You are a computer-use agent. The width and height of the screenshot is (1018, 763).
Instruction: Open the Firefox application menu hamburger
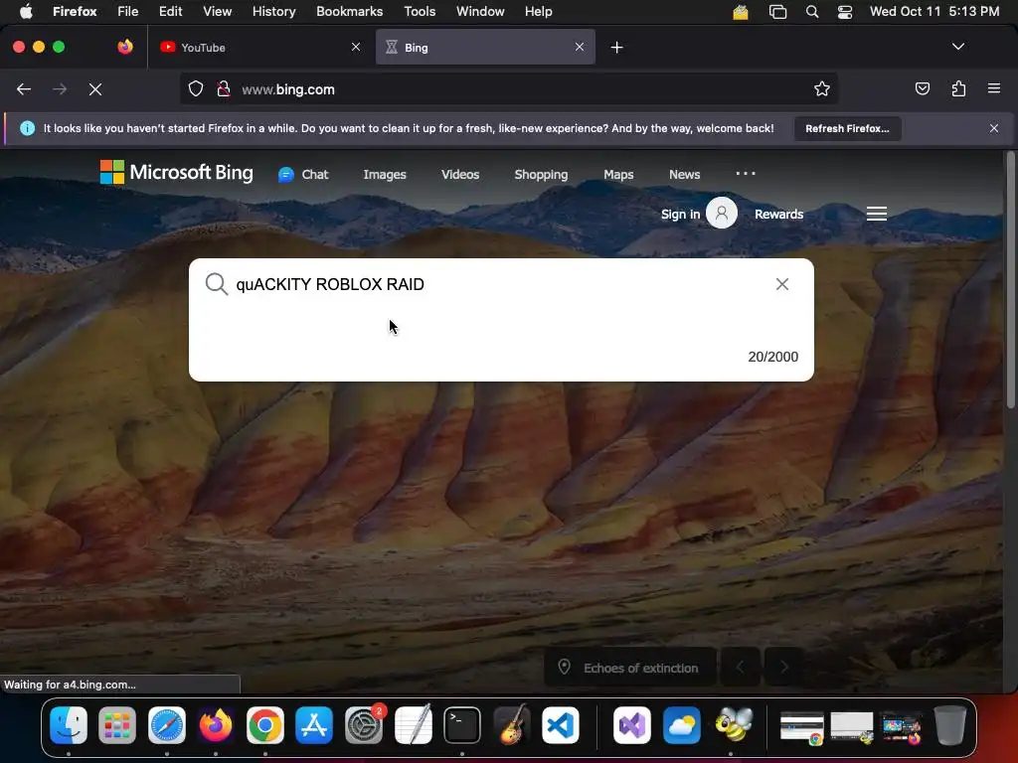click(994, 88)
